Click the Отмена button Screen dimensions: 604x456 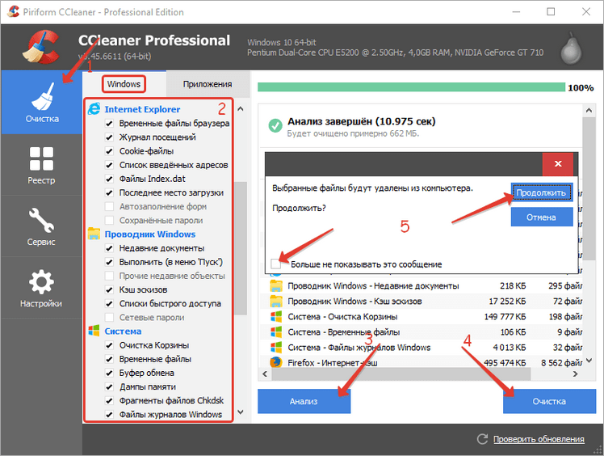click(x=541, y=217)
